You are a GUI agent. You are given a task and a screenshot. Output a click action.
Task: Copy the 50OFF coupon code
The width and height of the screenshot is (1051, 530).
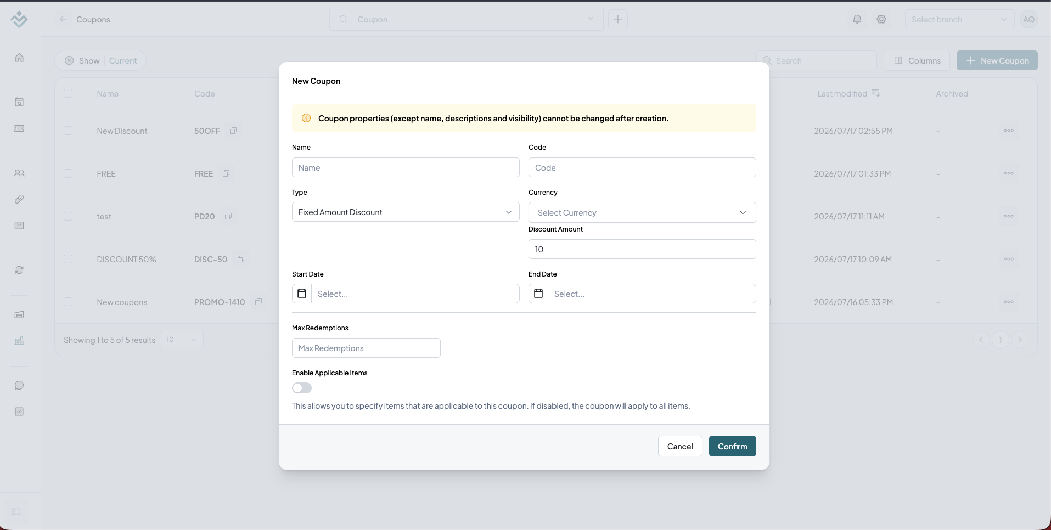(x=233, y=131)
